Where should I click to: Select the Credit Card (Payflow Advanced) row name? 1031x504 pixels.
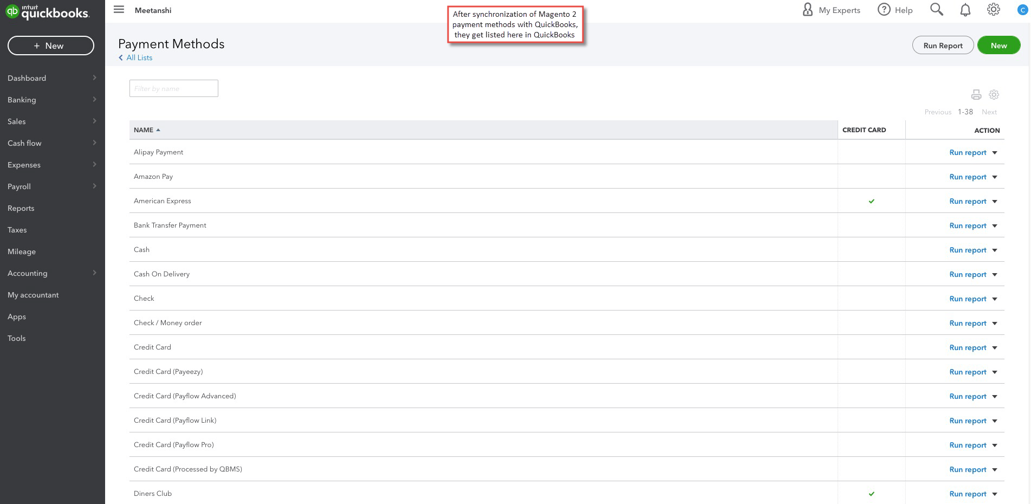(x=185, y=396)
